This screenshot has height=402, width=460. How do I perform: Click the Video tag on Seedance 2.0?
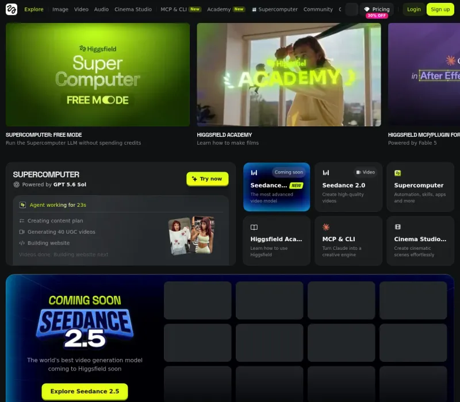[x=366, y=172]
